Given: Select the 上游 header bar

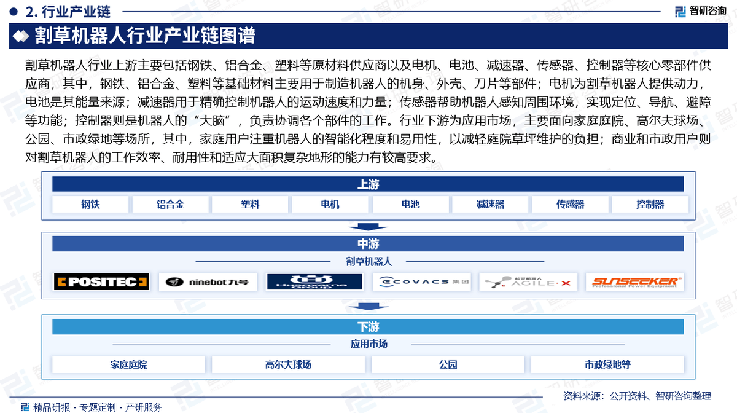Looking at the screenshot, I should pyautogui.click(x=368, y=184).
